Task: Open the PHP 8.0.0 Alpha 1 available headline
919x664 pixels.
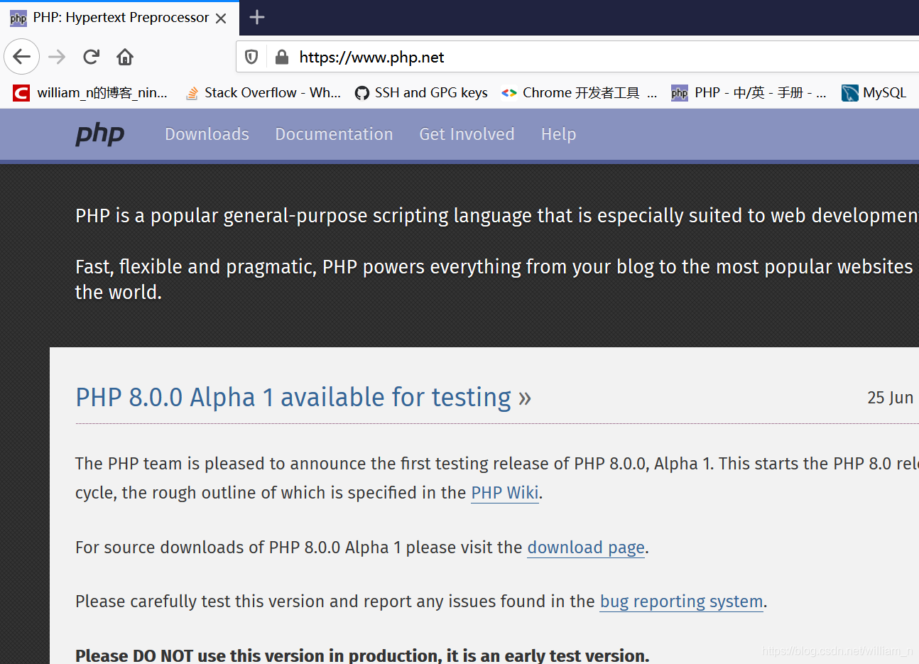Action: click(303, 398)
